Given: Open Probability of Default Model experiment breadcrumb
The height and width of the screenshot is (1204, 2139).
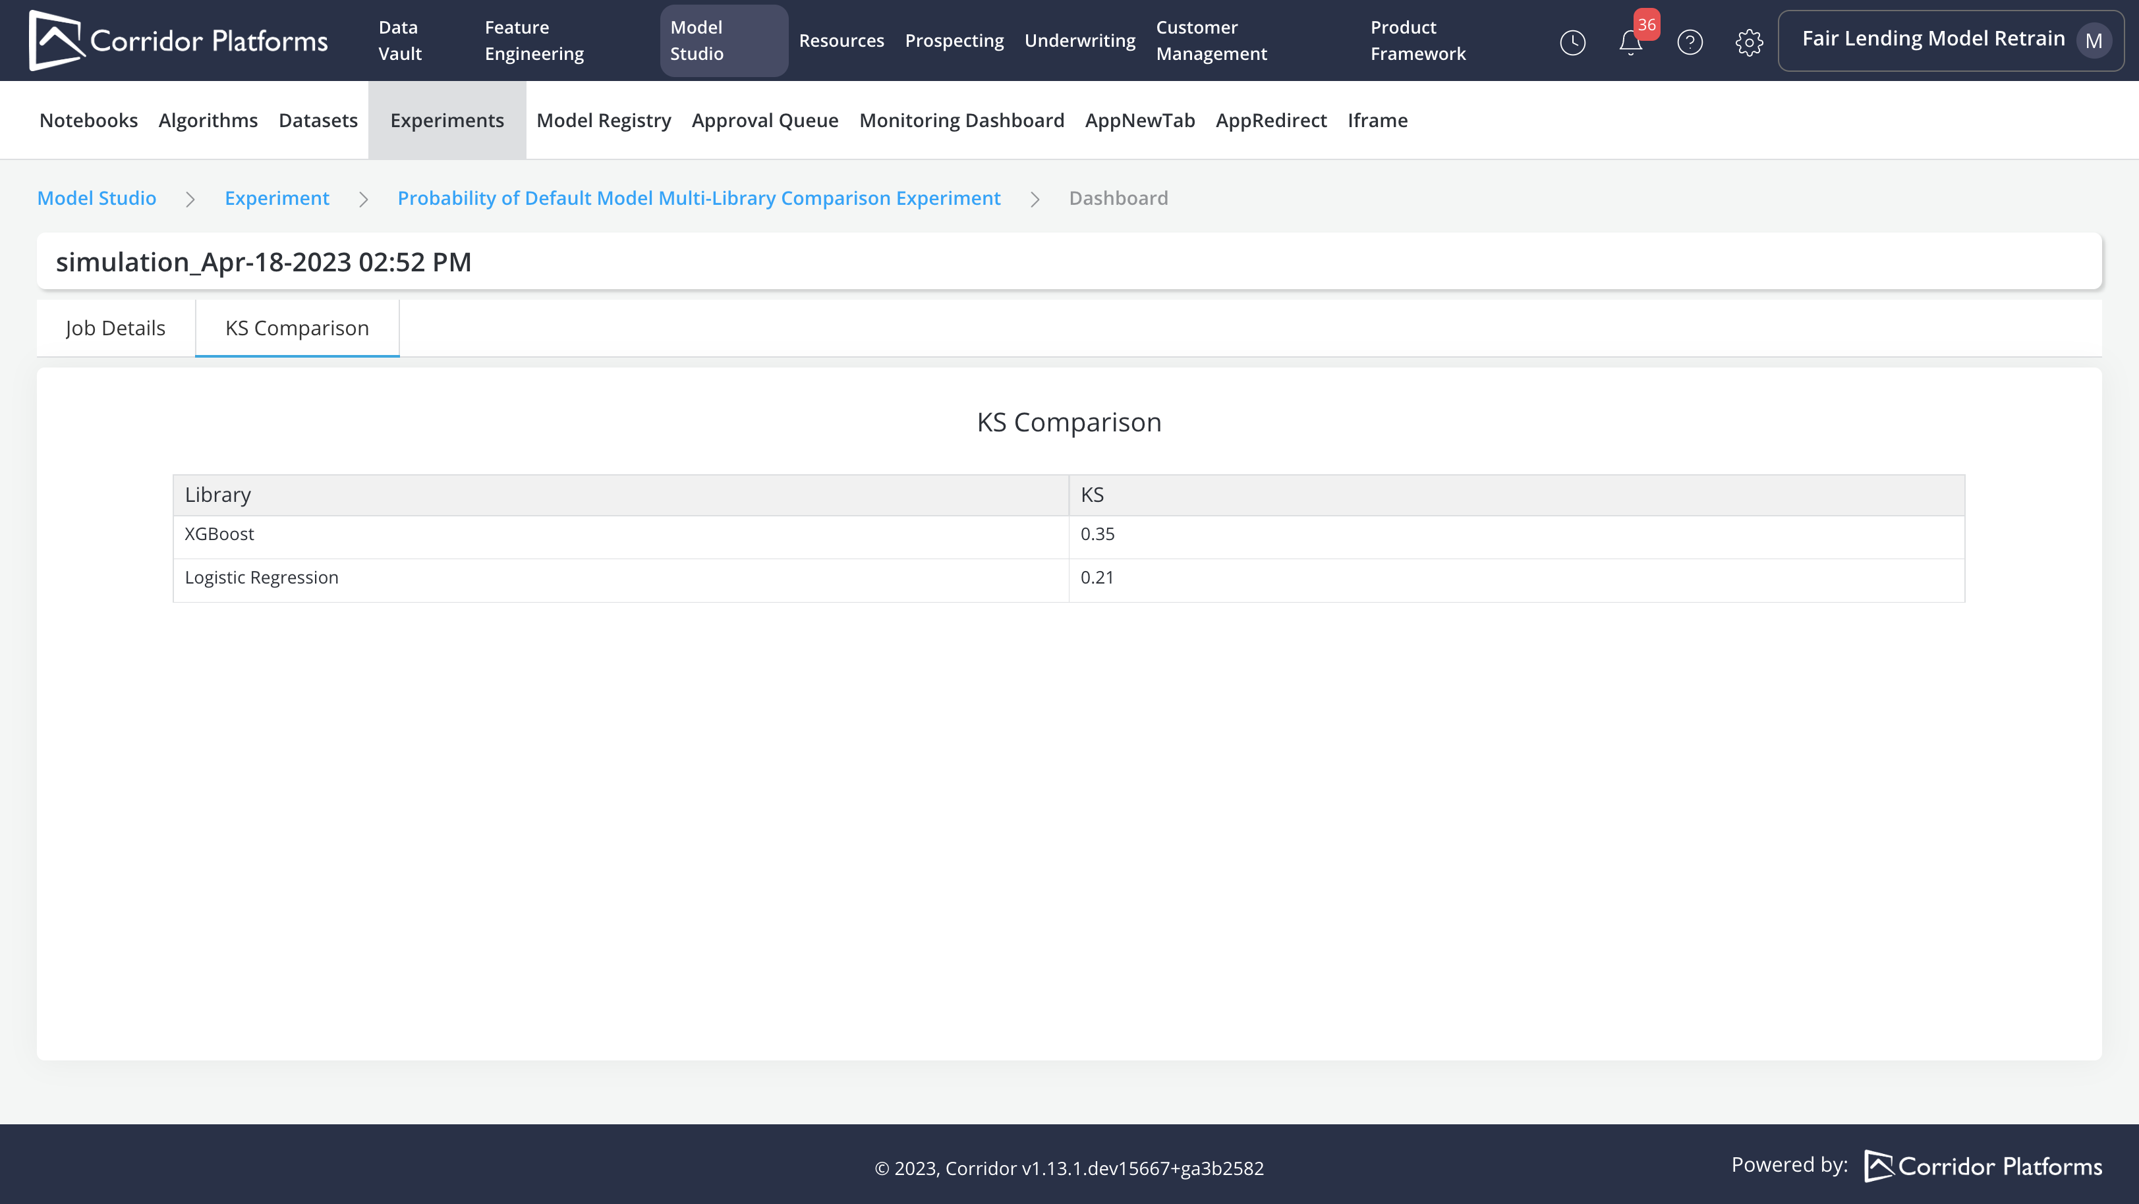Looking at the screenshot, I should [x=699, y=198].
